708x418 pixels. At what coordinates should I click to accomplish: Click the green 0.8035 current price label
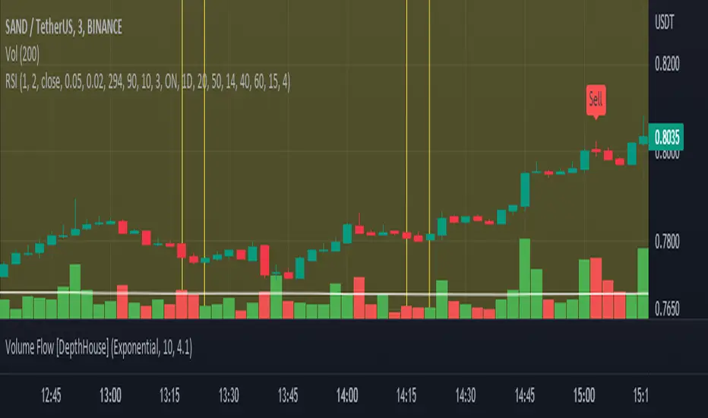666,137
